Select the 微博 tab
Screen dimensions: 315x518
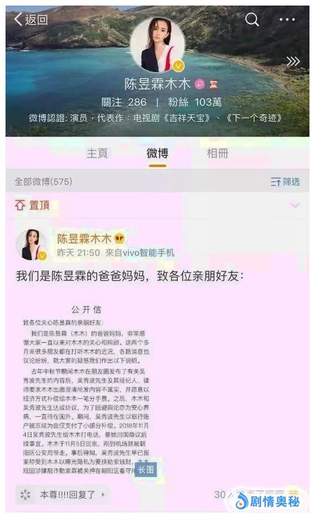pyautogui.click(x=158, y=153)
